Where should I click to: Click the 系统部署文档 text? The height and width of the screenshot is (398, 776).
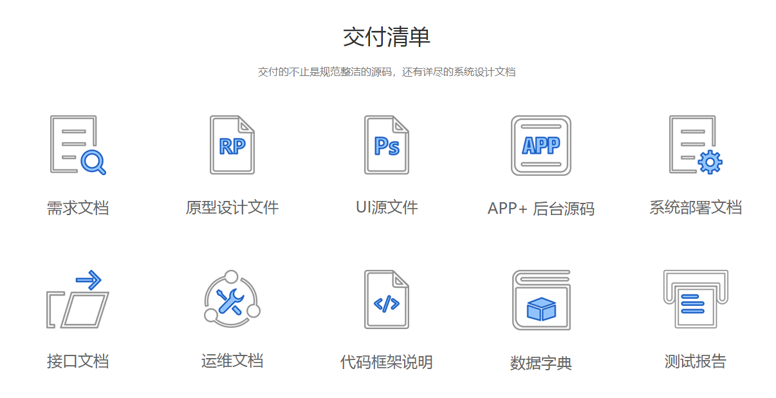coord(695,207)
